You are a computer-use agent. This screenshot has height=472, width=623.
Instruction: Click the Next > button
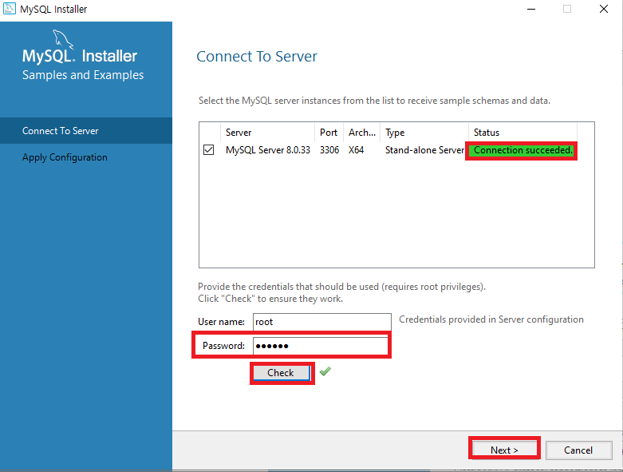[x=504, y=450]
